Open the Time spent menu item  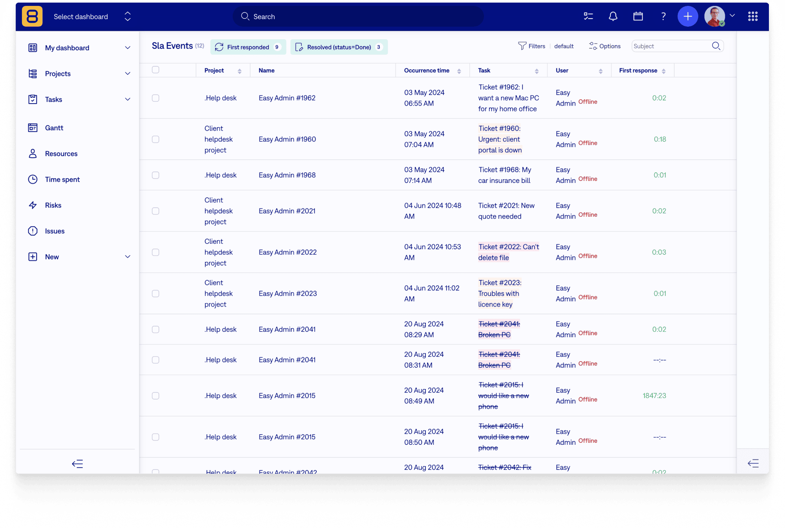click(62, 179)
